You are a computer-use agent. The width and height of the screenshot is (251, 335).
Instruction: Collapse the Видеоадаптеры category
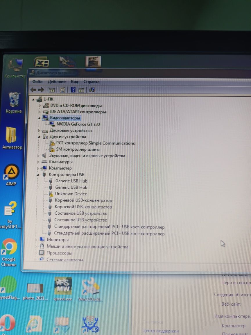(x=39, y=118)
